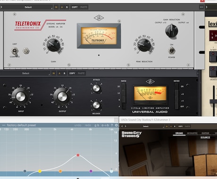Select the yellow EQ band node
This screenshot has height=179, width=217.
click(x=40, y=171)
